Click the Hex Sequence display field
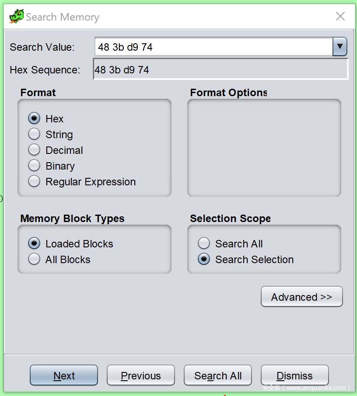 click(x=220, y=69)
